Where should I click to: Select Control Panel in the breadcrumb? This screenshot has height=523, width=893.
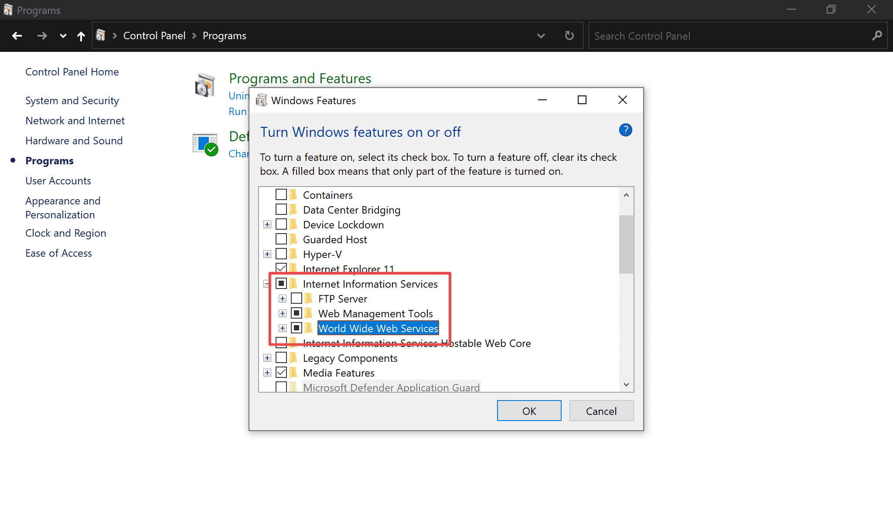[x=154, y=36]
